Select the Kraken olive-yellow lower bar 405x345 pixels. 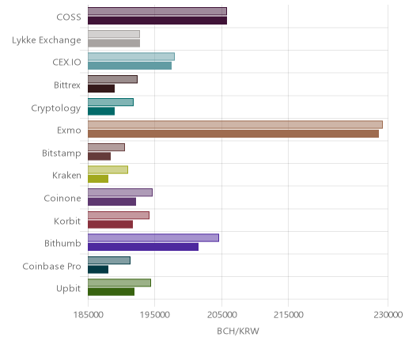pos(98,179)
